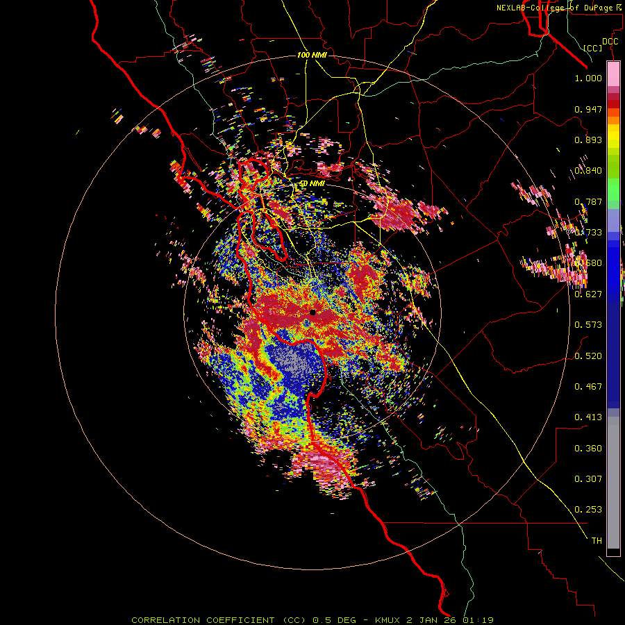Screen dimensions: 625x625
Task: Select the 0.467 scale value
Action: (x=588, y=387)
